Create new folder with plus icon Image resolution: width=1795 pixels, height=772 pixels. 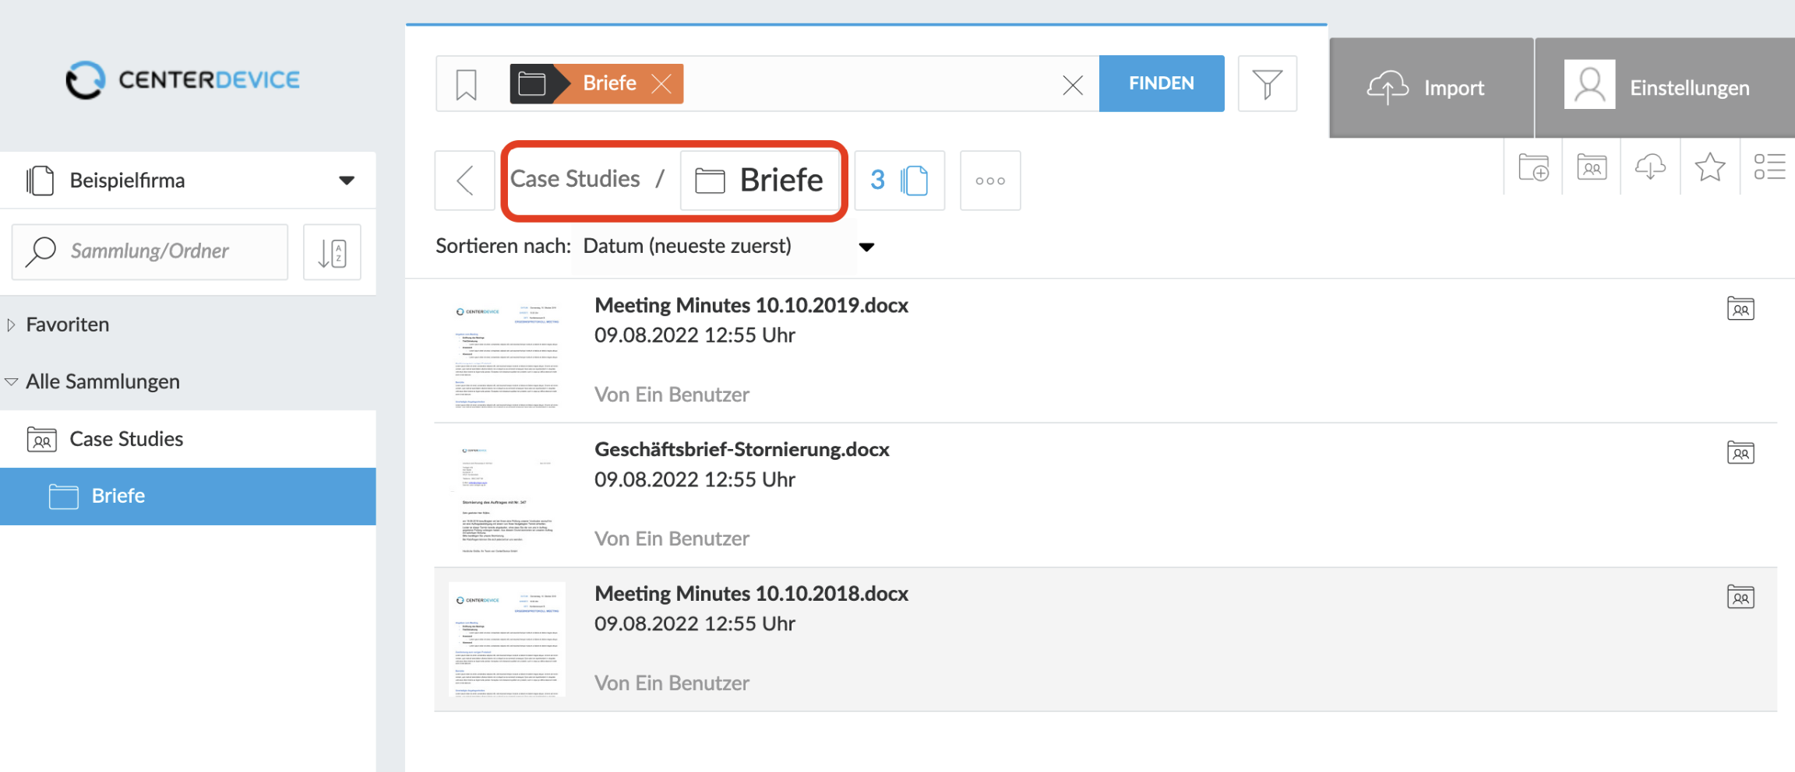(x=1533, y=167)
